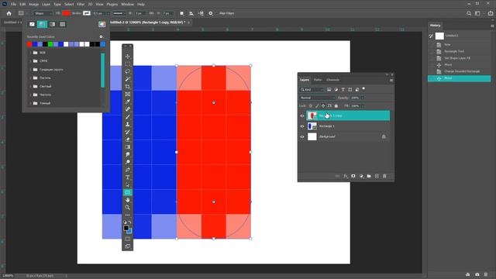Open the Shape tool mode dropdown

tap(43, 13)
